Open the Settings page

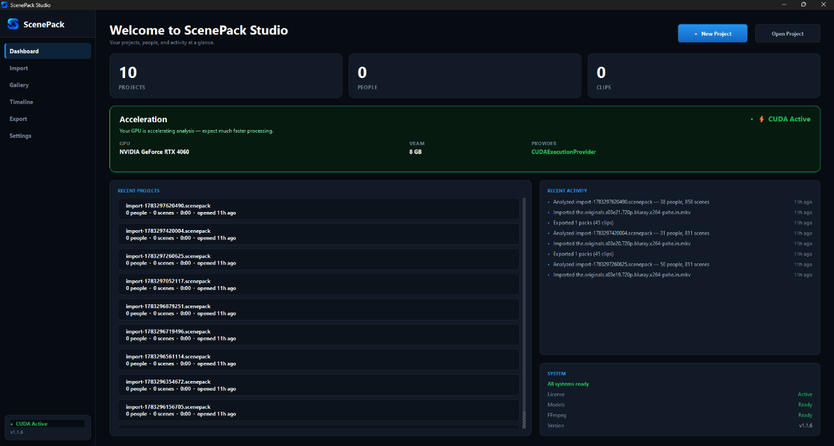[x=48, y=136]
